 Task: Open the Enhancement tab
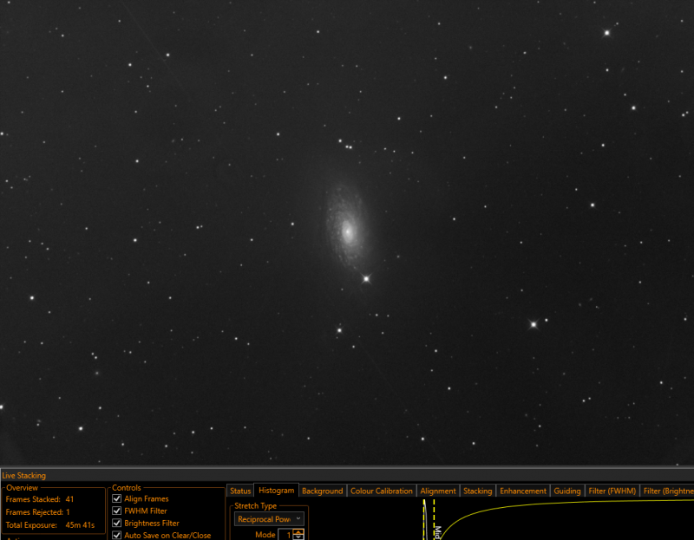click(523, 491)
